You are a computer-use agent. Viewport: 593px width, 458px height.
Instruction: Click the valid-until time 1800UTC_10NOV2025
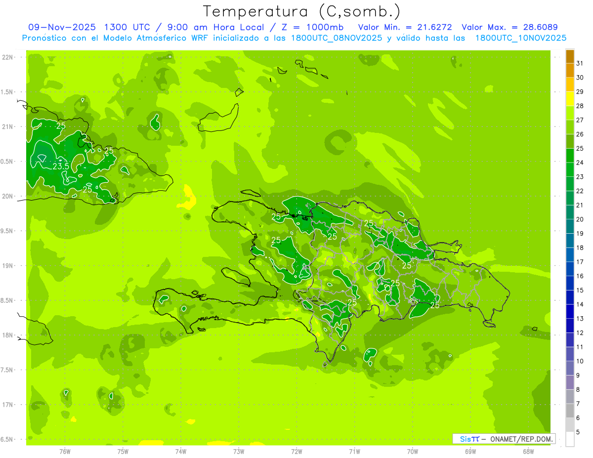(520, 38)
